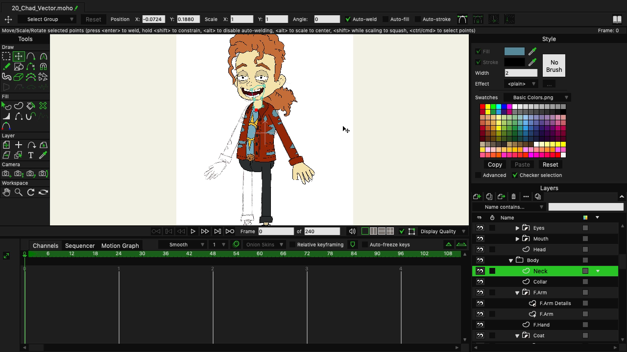The width and height of the screenshot is (627, 352).
Task: Enable Auto-freeze keys checkbox
Action: pos(364,244)
